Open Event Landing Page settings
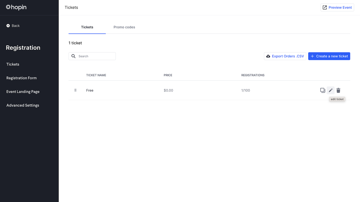 (x=22, y=91)
